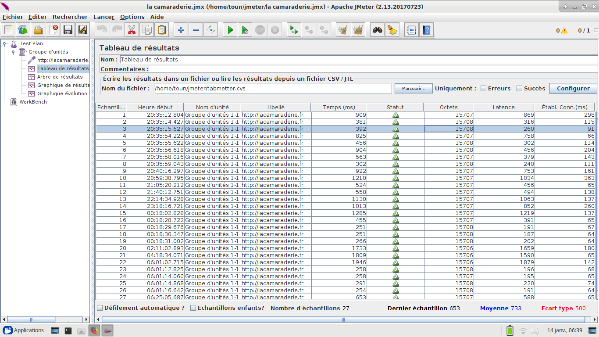Collapse the Test Plan tree node
Viewport: 599px width, 337px height.
pos(5,43)
